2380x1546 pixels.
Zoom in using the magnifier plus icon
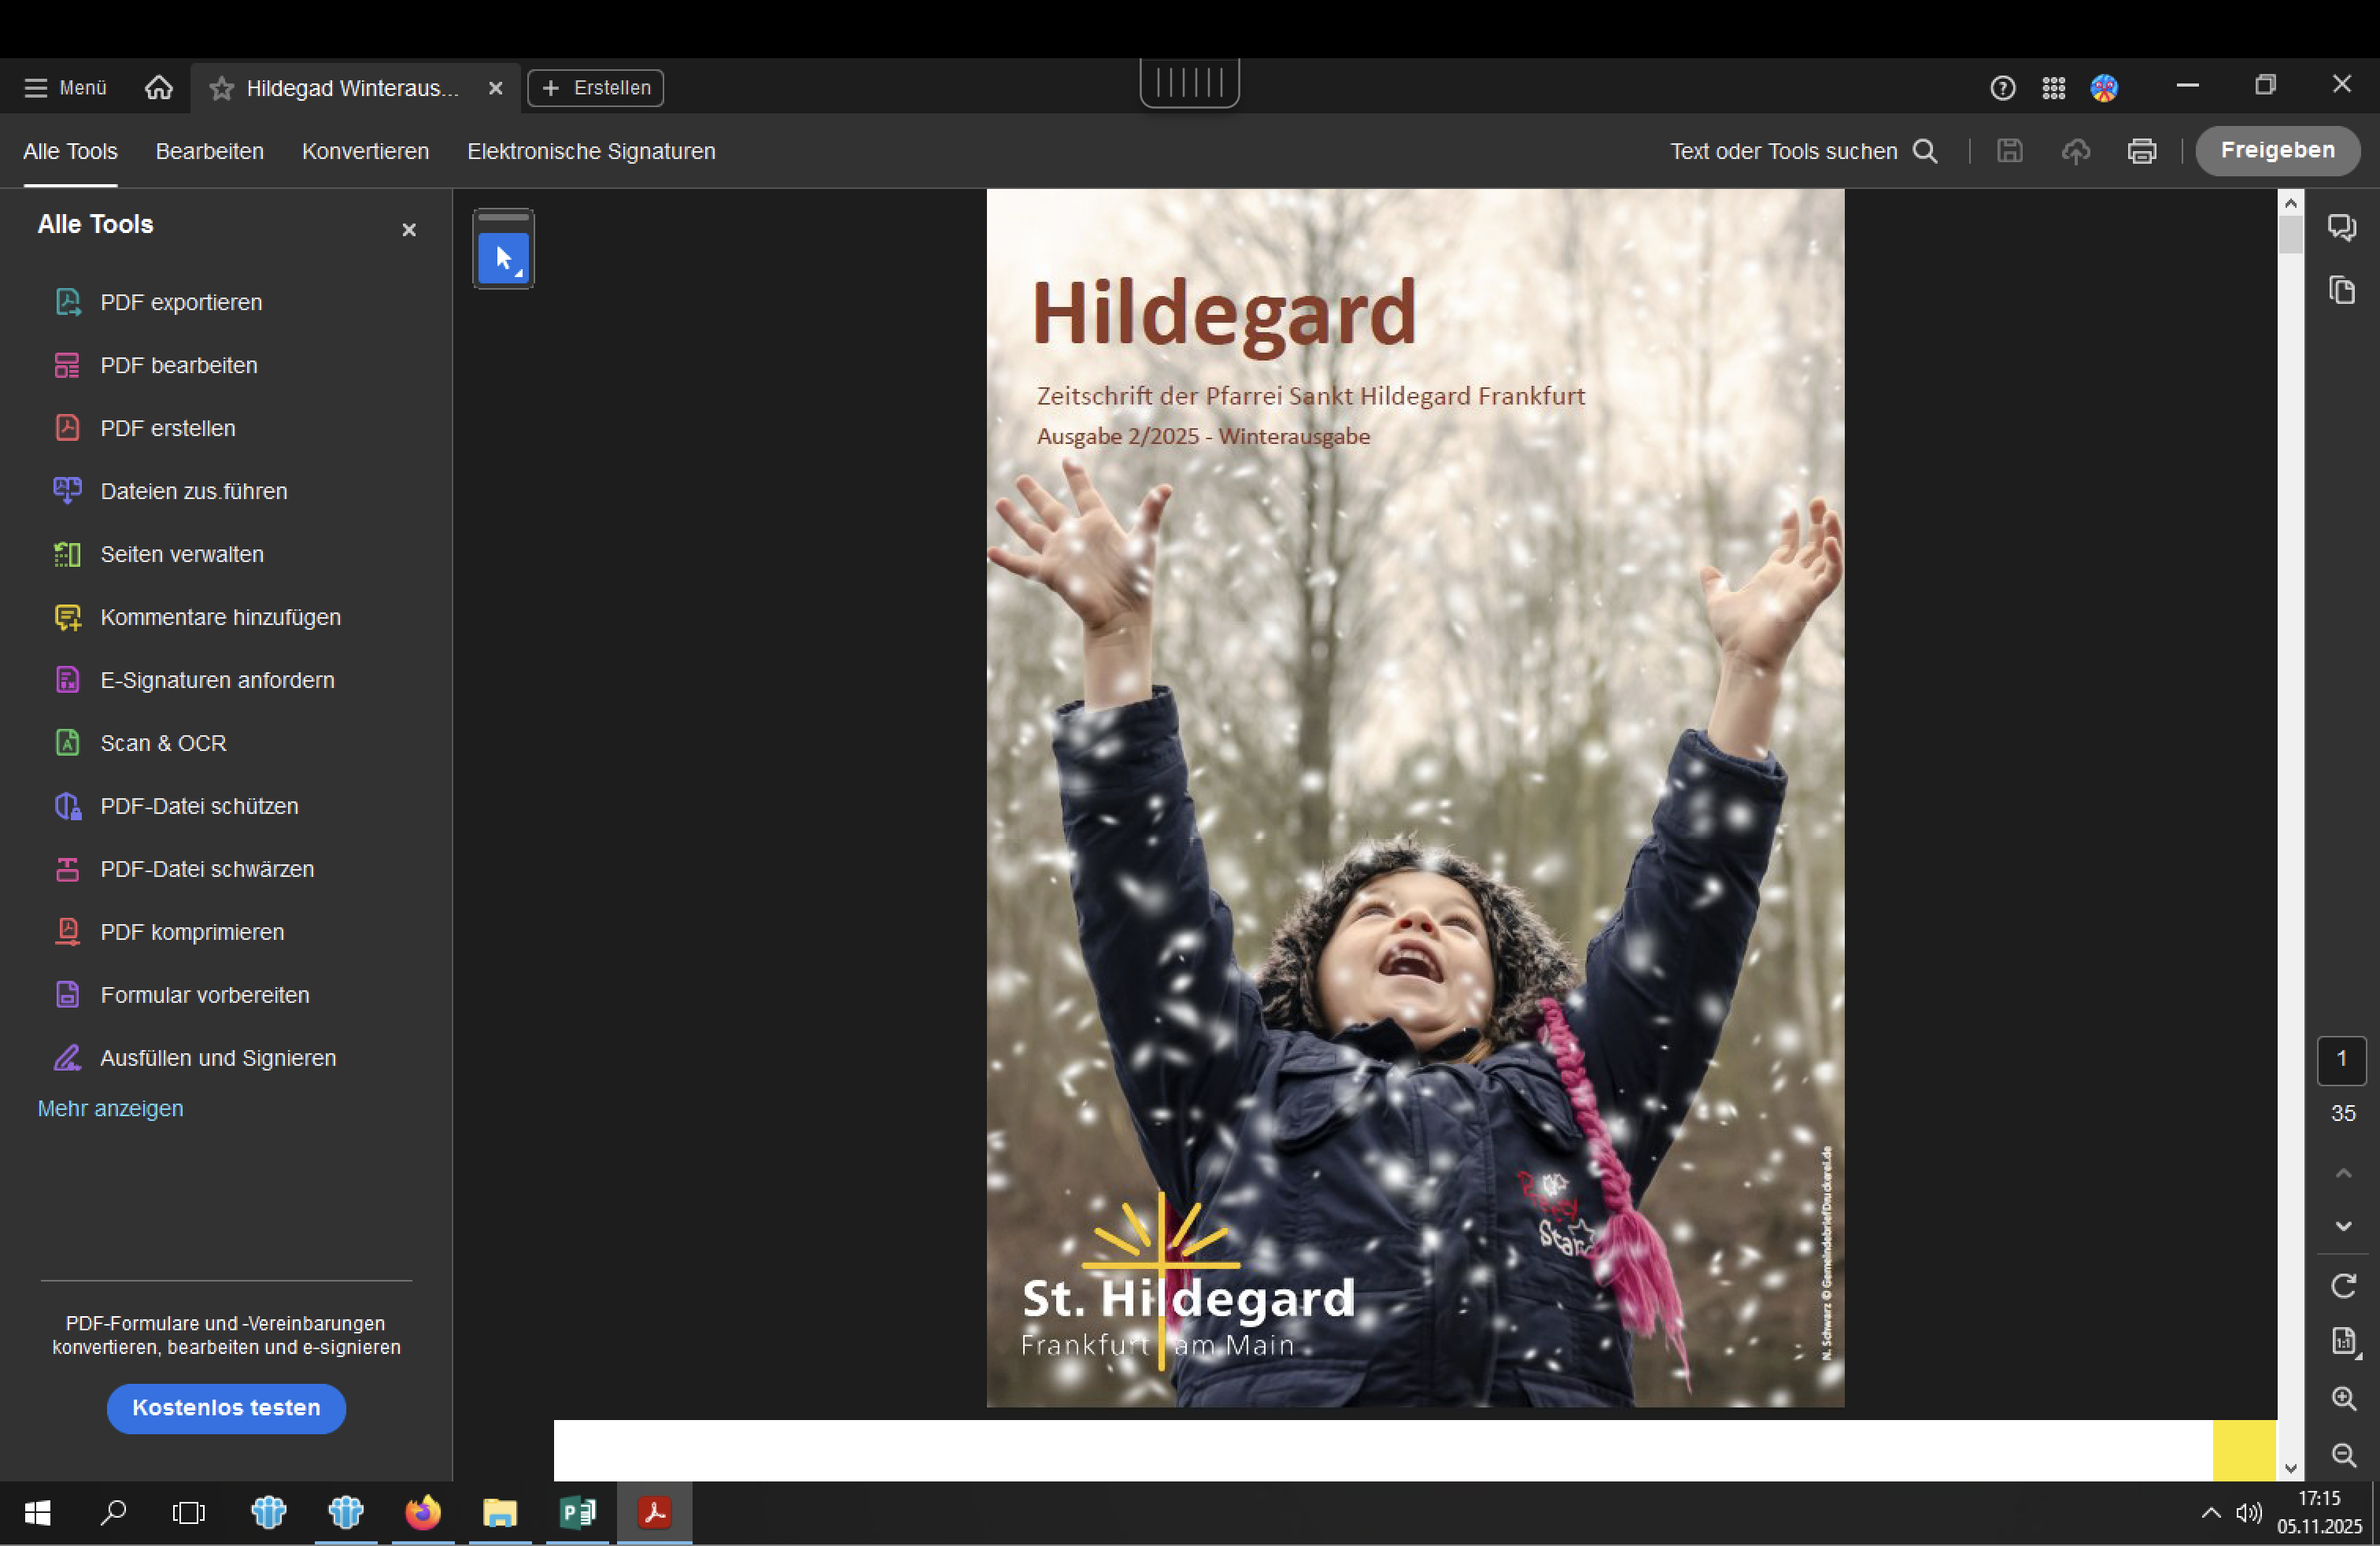click(2343, 1398)
